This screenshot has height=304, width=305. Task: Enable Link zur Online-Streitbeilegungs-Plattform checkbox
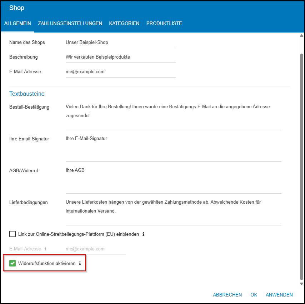[12, 234]
